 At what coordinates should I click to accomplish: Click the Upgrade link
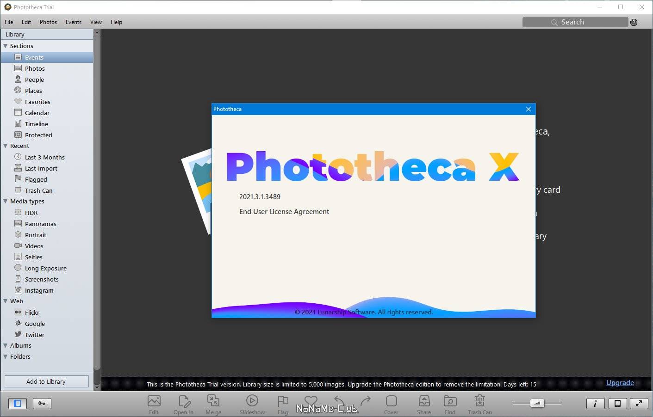(620, 382)
